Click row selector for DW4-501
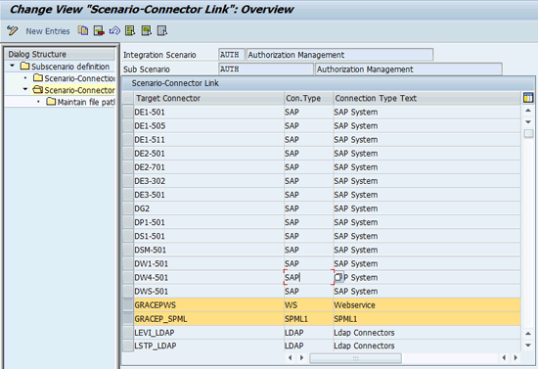Viewport: 538px width, 369px height. pyautogui.click(x=128, y=277)
